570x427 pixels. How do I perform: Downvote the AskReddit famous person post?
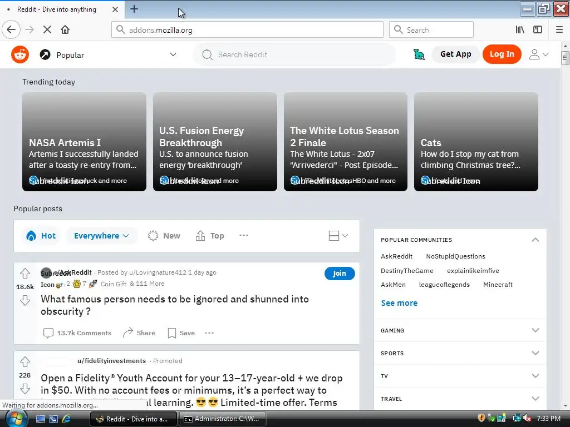coord(24,300)
